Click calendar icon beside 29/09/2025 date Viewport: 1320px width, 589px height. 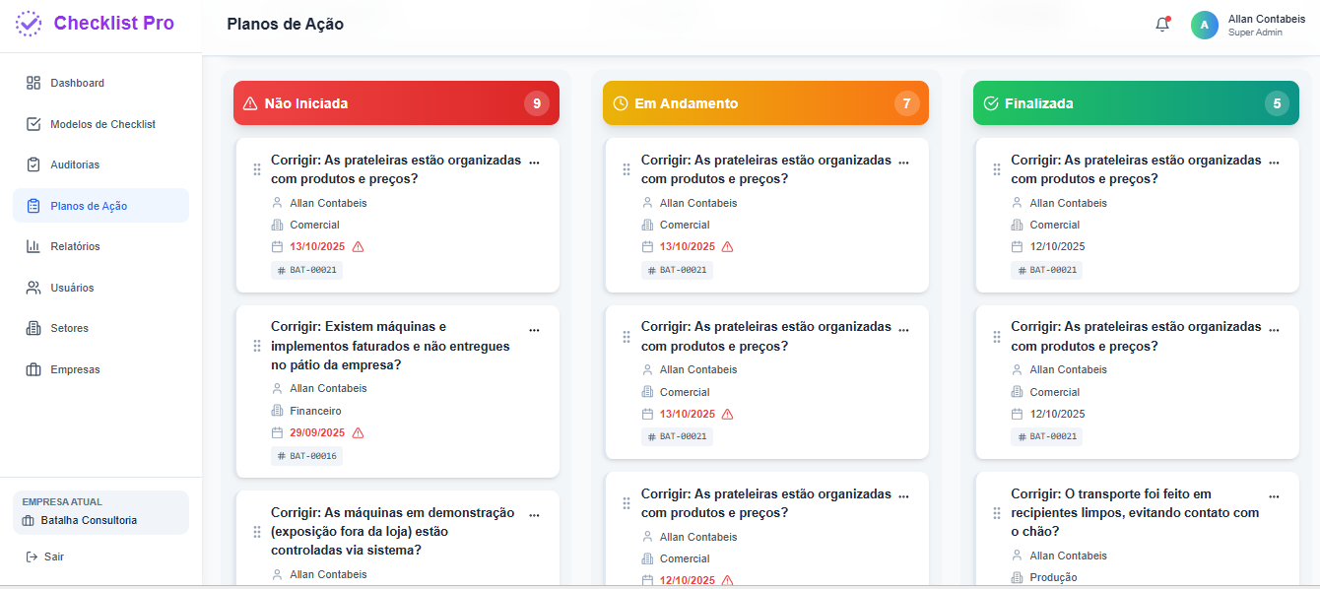click(277, 432)
